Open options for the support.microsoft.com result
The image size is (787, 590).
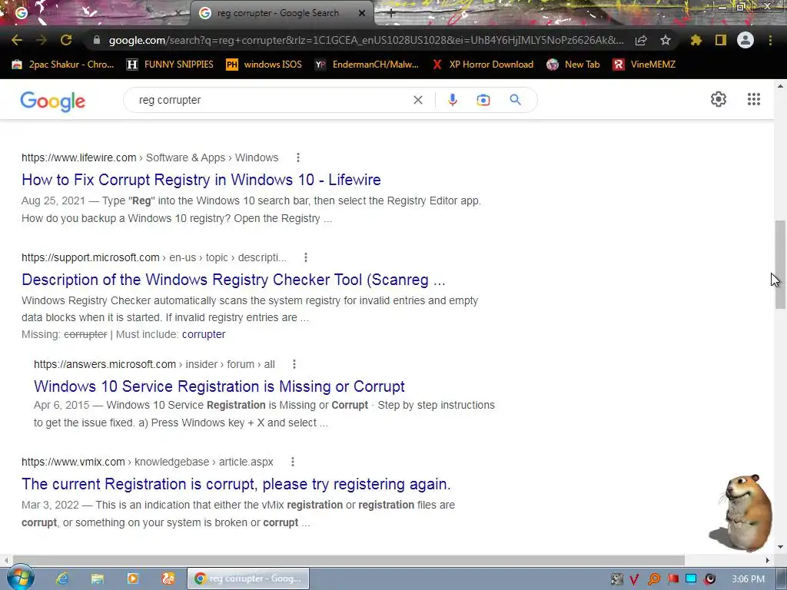pos(306,257)
